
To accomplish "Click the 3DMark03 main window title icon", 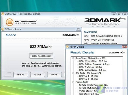I will coord(3,14).
